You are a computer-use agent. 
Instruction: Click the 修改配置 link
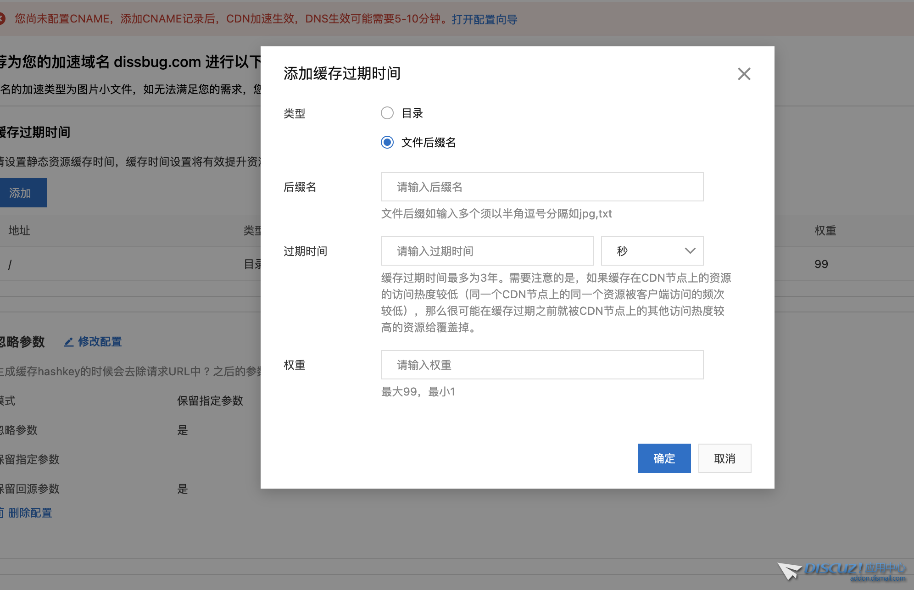click(100, 342)
